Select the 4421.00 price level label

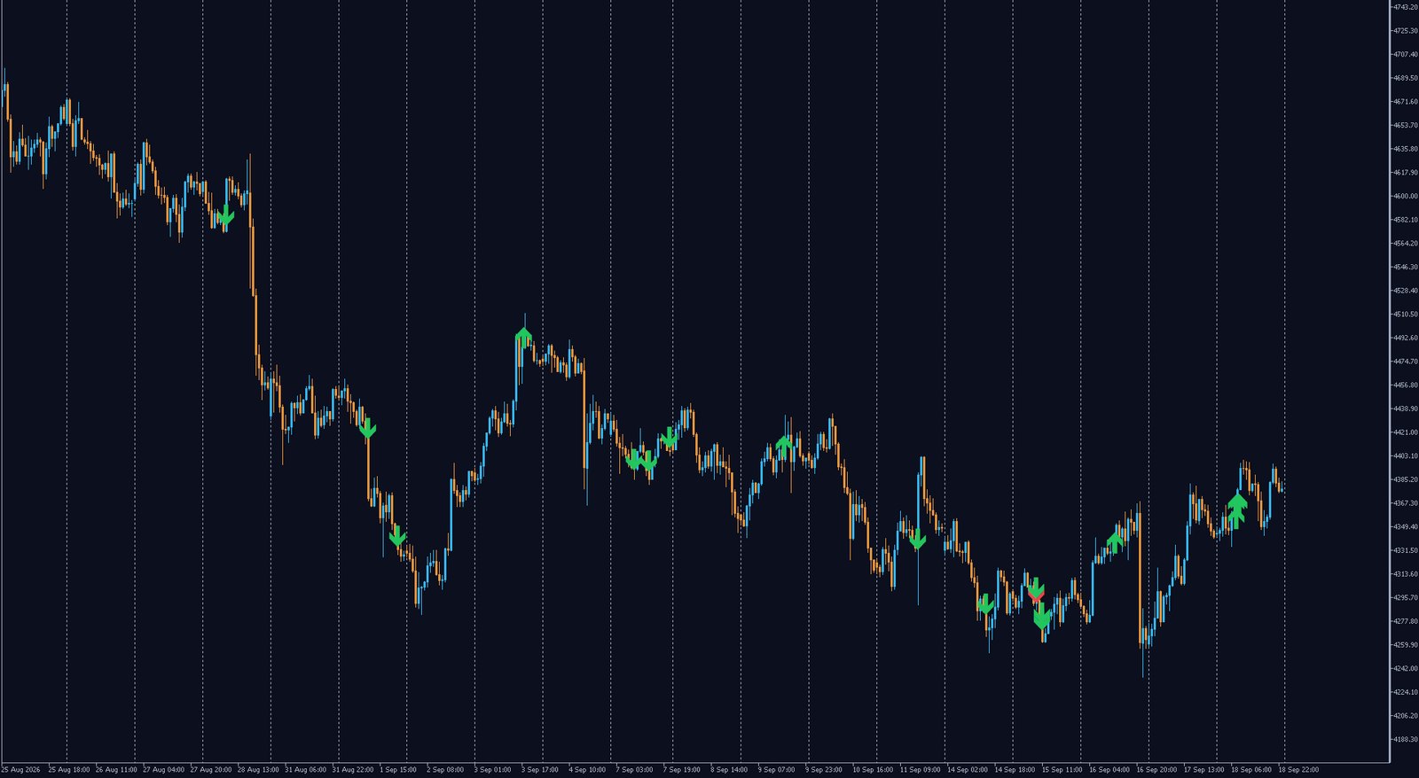tap(1406, 432)
